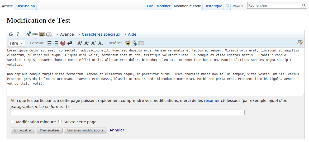Apply bold with the G icon

click(x=11, y=34)
